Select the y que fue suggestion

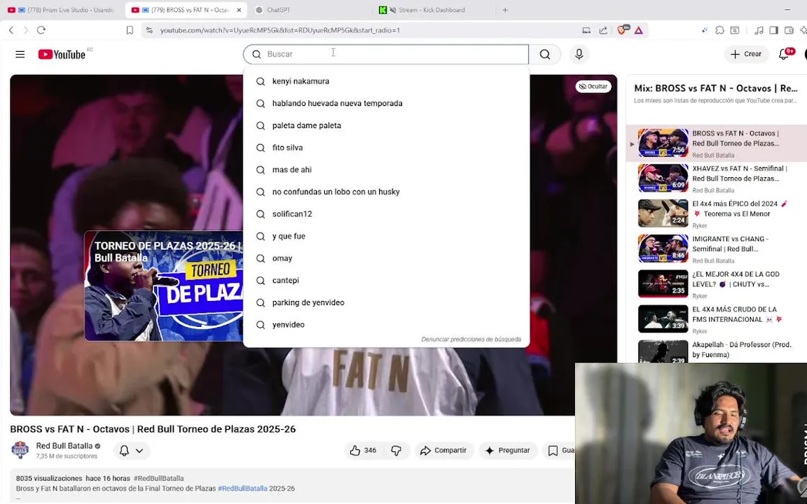tap(386, 236)
